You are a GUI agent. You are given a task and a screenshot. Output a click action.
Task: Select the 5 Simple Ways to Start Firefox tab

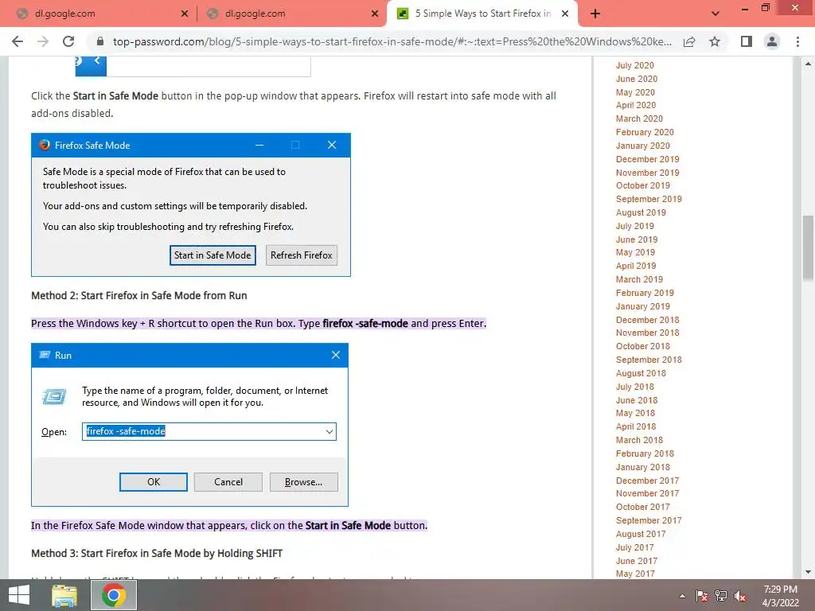click(482, 14)
